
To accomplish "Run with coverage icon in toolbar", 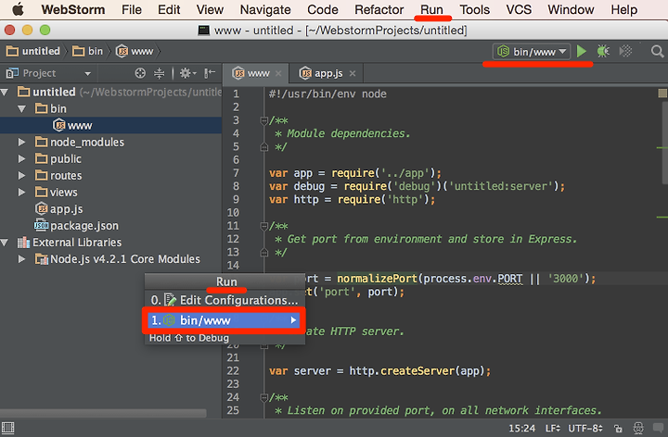I will pyautogui.click(x=625, y=52).
